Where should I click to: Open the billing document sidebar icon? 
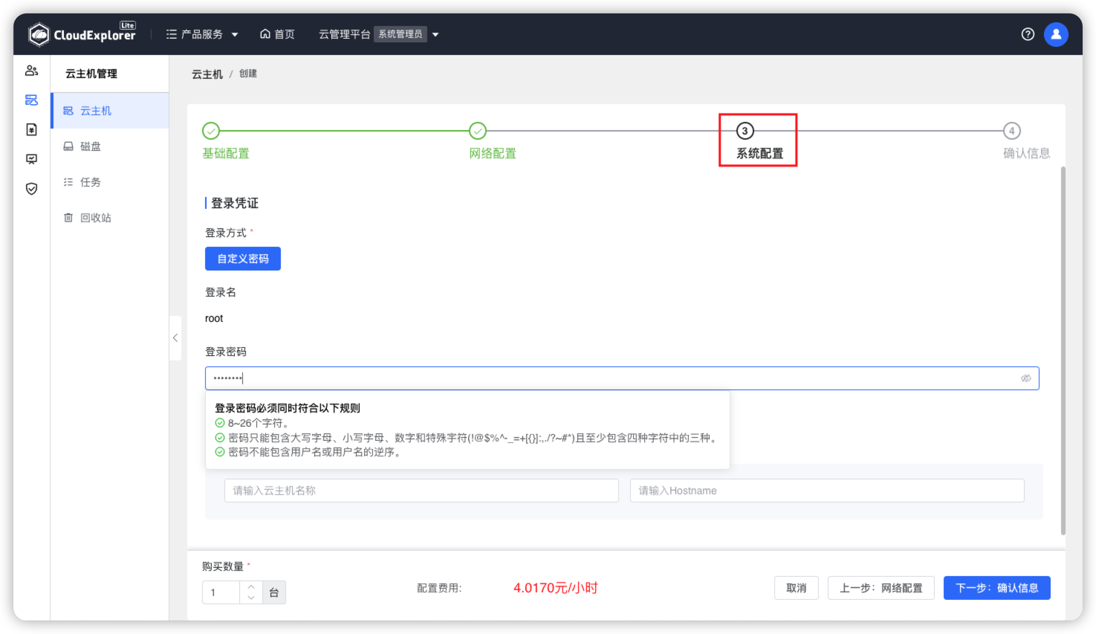pyautogui.click(x=31, y=129)
